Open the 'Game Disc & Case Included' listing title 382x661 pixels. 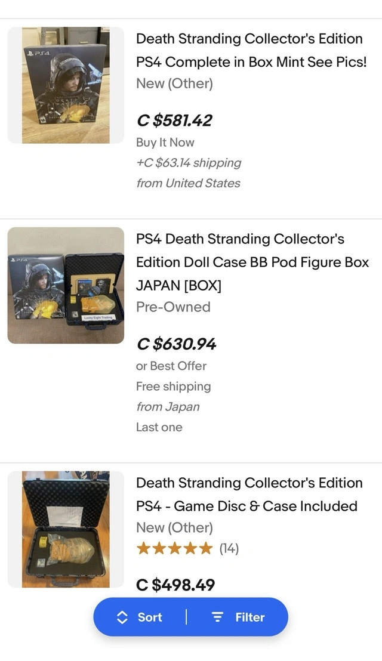tap(248, 494)
